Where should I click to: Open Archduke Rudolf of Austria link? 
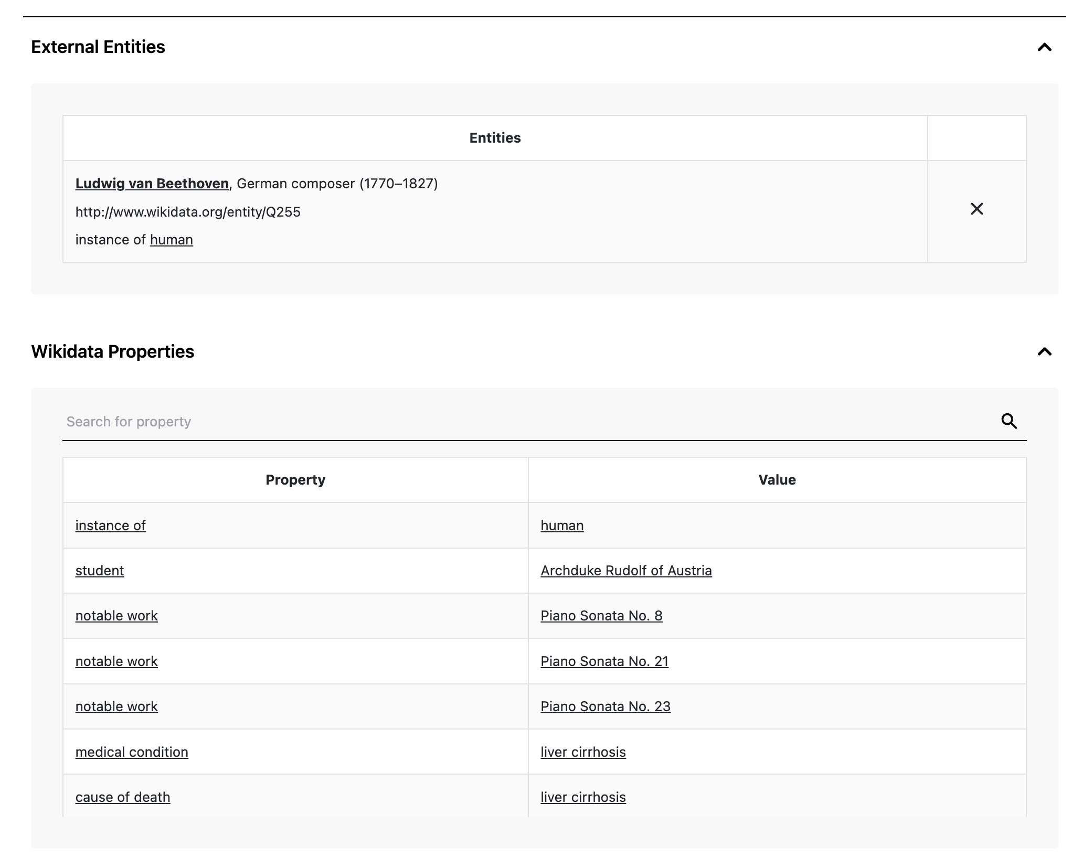pos(626,571)
